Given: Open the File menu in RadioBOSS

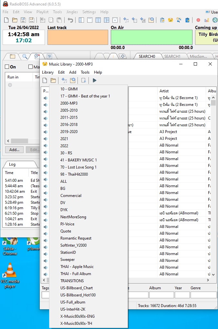Looking at the screenshot, I should click(5, 12).
